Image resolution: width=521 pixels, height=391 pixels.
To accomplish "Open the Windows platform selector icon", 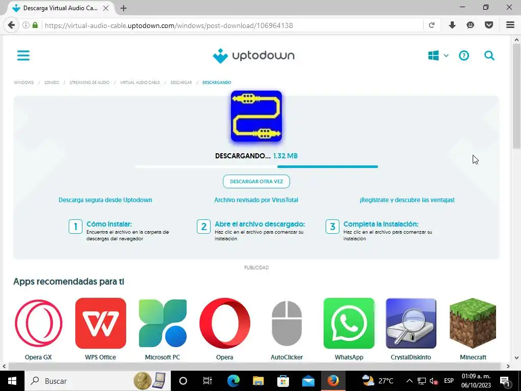I will 433,55.
